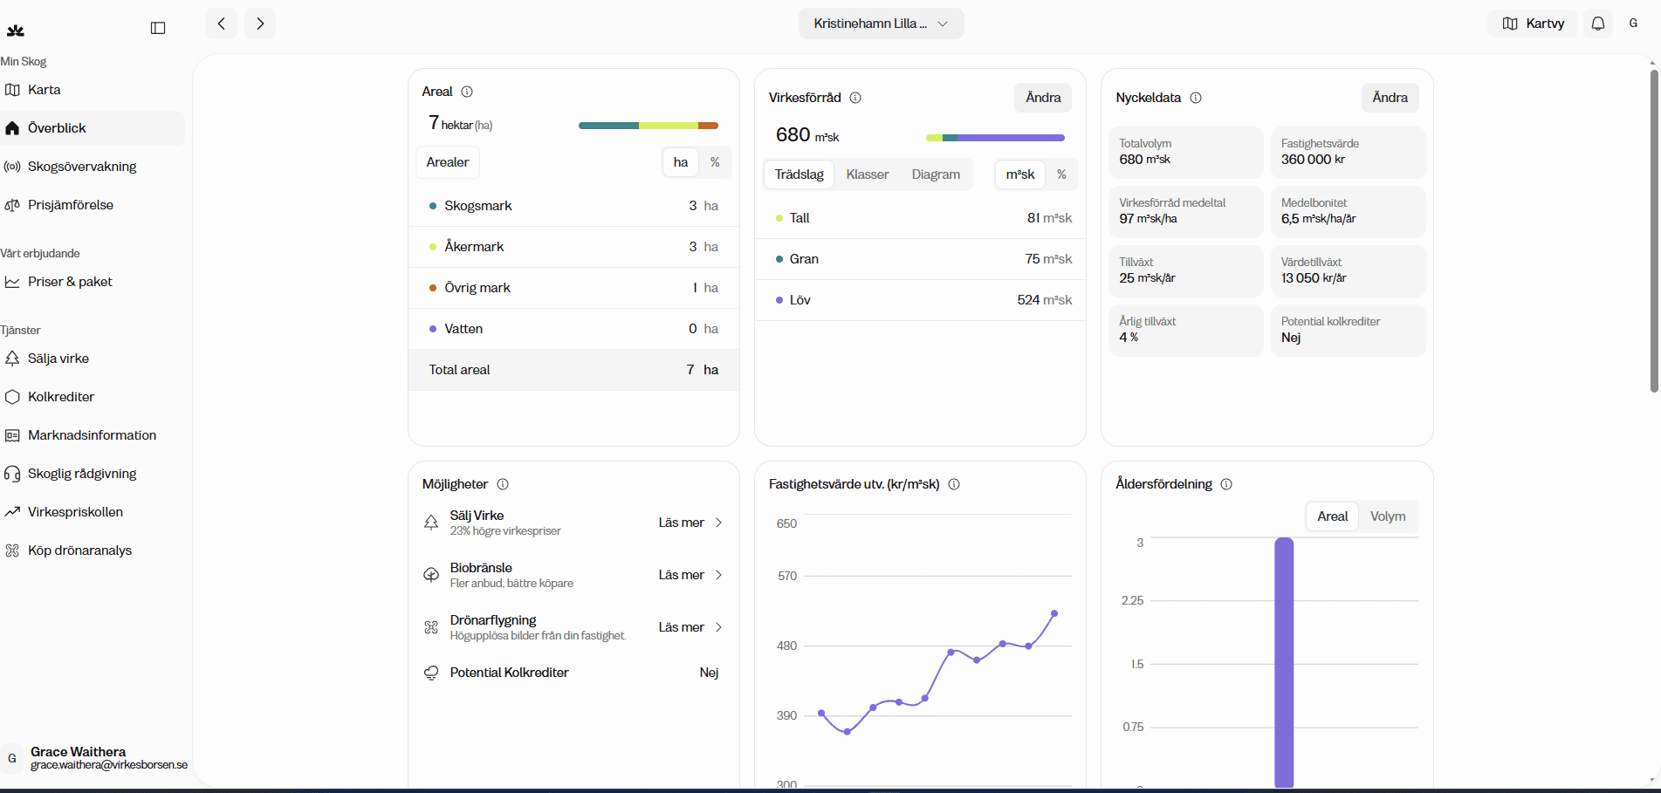Image resolution: width=1661 pixels, height=793 pixels.
Task: Open the notifications bell
Action: pyautogui.click(x=1598, y=24)
